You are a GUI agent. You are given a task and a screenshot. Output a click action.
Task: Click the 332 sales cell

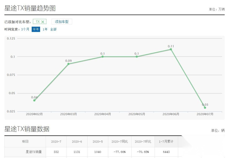point(56,152)
